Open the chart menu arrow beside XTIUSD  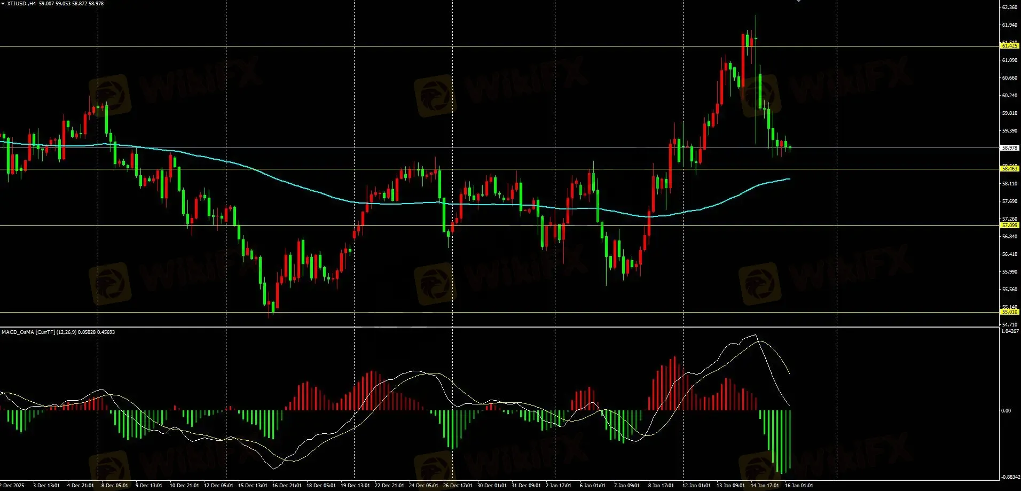click(3, 4)
